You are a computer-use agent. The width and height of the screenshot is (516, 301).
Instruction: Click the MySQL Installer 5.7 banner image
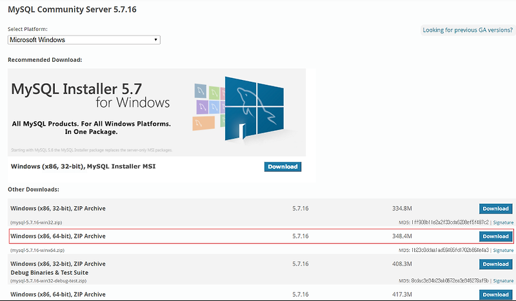tap(157, 112)
